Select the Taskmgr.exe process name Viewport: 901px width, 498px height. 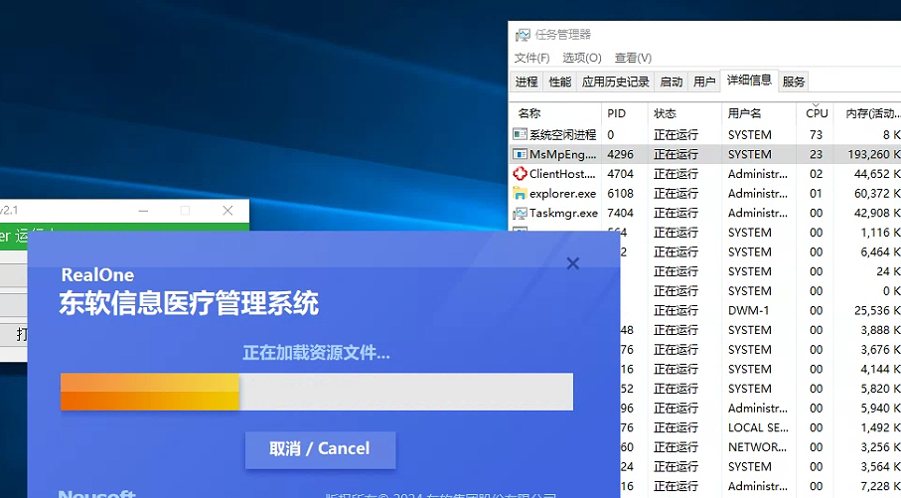pyautogui.click(x=563, y=214)
